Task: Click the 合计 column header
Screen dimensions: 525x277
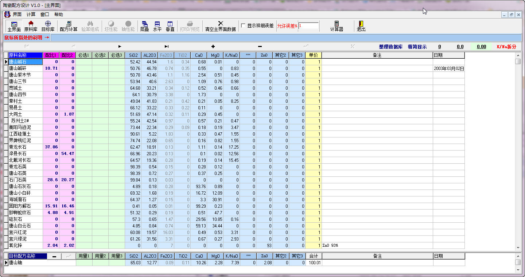Action: [314, 256]
